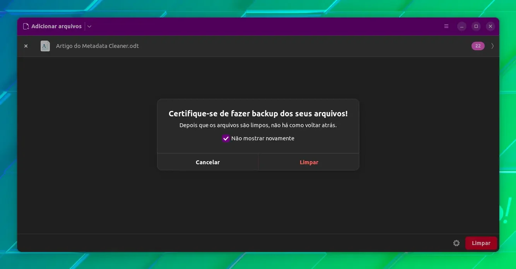Click the Adicionar arquivos button
This screenshot has height=269, width=516.
tap(52, 26)
